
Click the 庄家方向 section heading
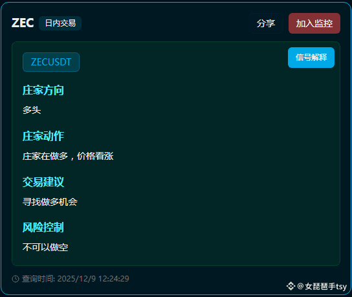point(43,90)
